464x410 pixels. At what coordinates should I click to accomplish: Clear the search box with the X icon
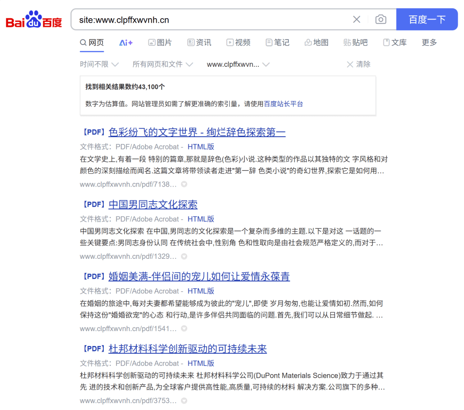(x=357, y=20)
